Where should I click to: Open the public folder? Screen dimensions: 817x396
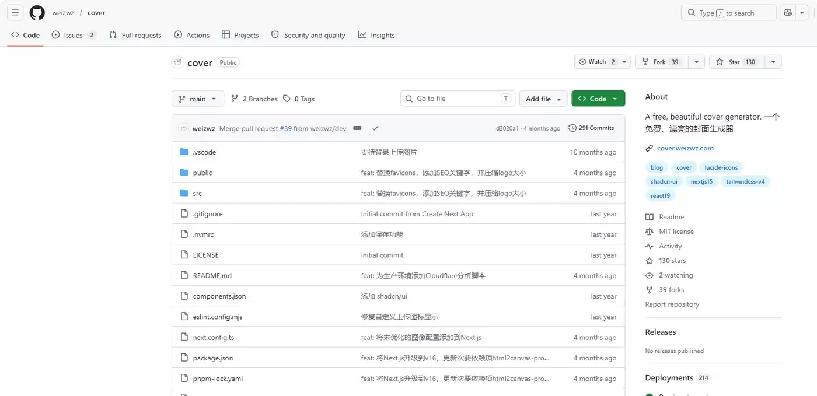pos(202,173)
